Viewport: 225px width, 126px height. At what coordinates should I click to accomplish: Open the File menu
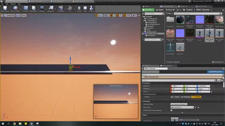tap(2, 4)
